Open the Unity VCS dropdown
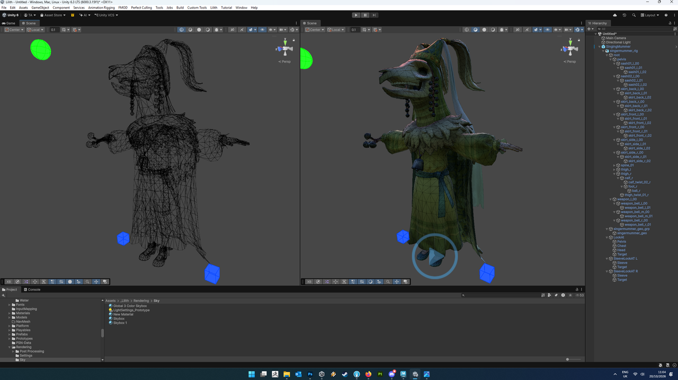 (x=106, y=15)
